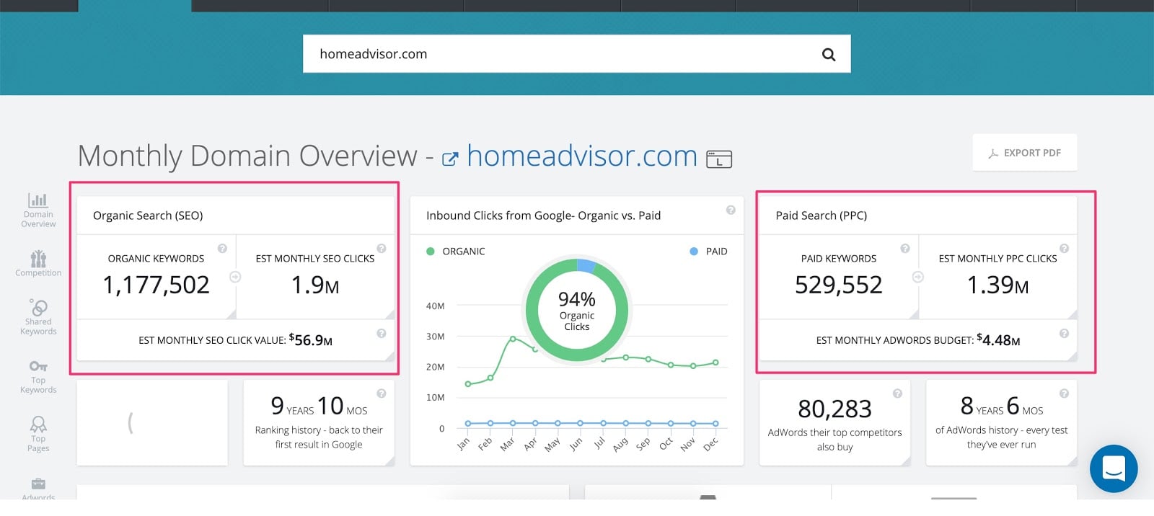Open homeadvisor.com external link
Screen dimensions: 1154x516
tap(581, 156)
